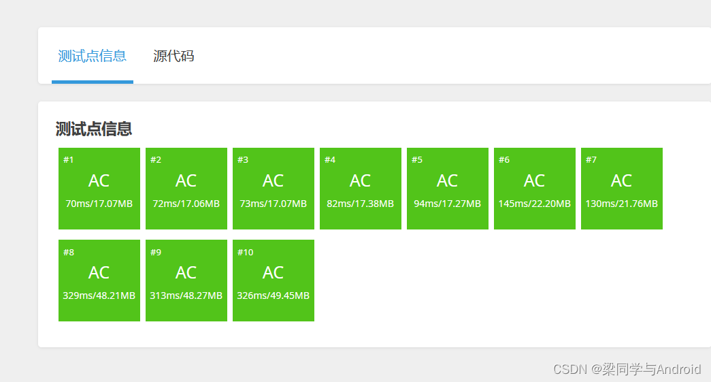View test case #10 result tile

click(274, 281)
